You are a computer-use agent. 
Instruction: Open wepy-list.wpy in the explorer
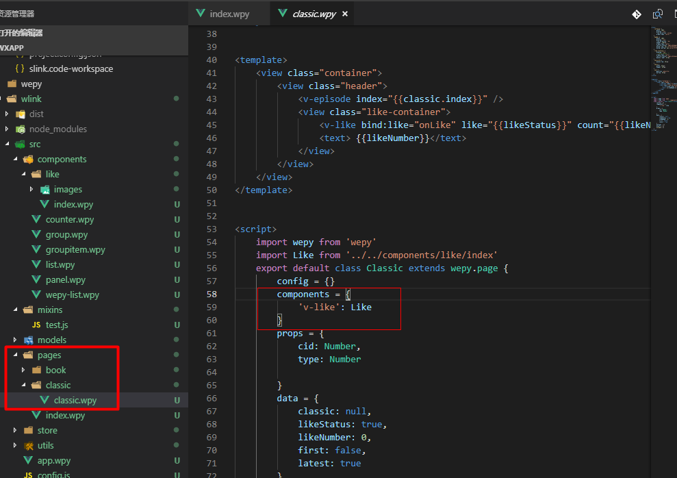coord(72,295)
